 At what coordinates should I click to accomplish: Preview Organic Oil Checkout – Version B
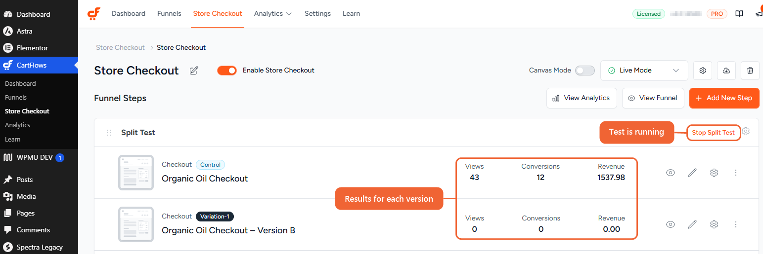671,224
